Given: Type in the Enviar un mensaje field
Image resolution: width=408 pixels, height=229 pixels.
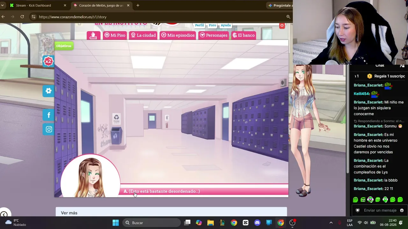Looking at the screenshot, I should pyautogui.click(x=380, y=210).
